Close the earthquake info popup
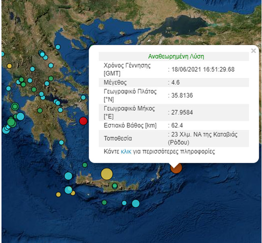 [x=253, y=51]
